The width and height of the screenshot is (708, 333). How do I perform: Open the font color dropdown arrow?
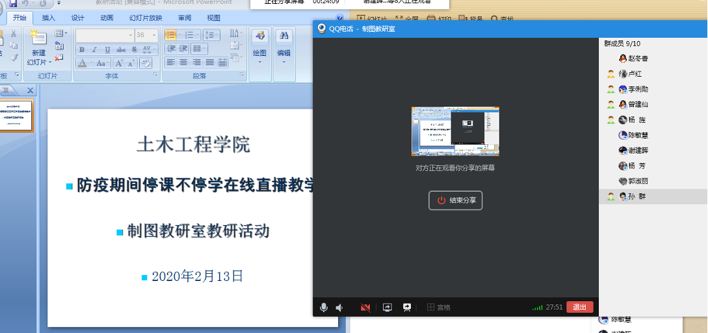coord(91,63)
